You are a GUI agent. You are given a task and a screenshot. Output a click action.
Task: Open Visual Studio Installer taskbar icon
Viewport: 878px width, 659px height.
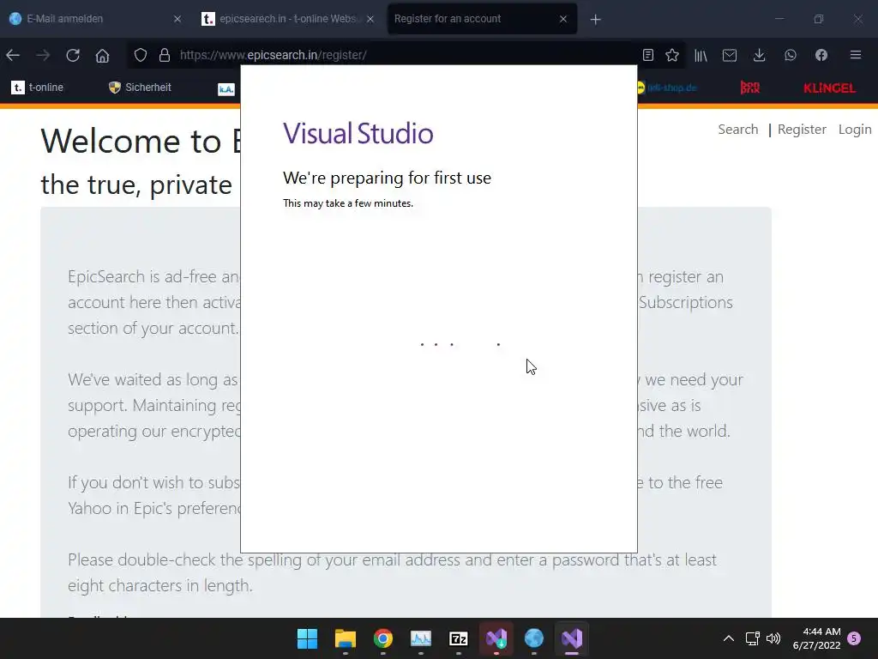(x=496, y=638)
